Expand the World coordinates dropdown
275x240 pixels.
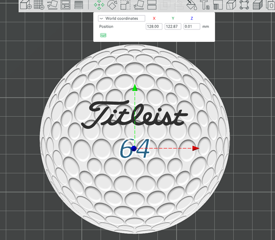pos(121,18)
